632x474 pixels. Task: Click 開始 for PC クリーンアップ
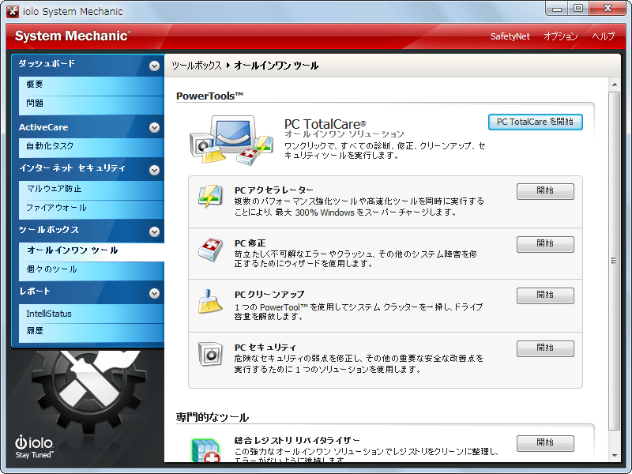[545, 295]
